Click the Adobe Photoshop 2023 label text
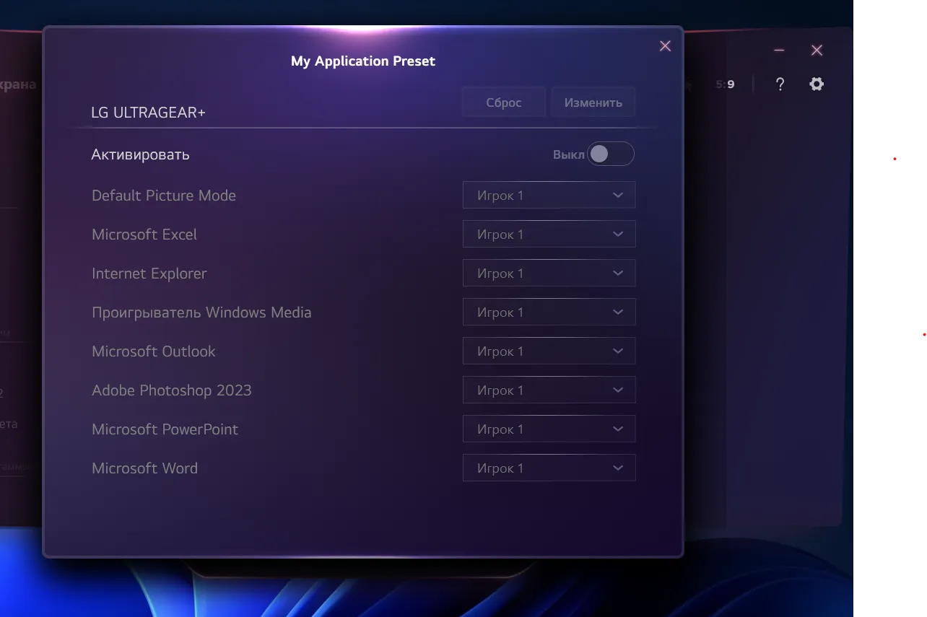 pos(171,390)
